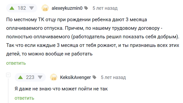Viewport: 183px width, 103px height.
Task: Reply to KeksikAvenger using 'ответить'
Action: [24, 98]
